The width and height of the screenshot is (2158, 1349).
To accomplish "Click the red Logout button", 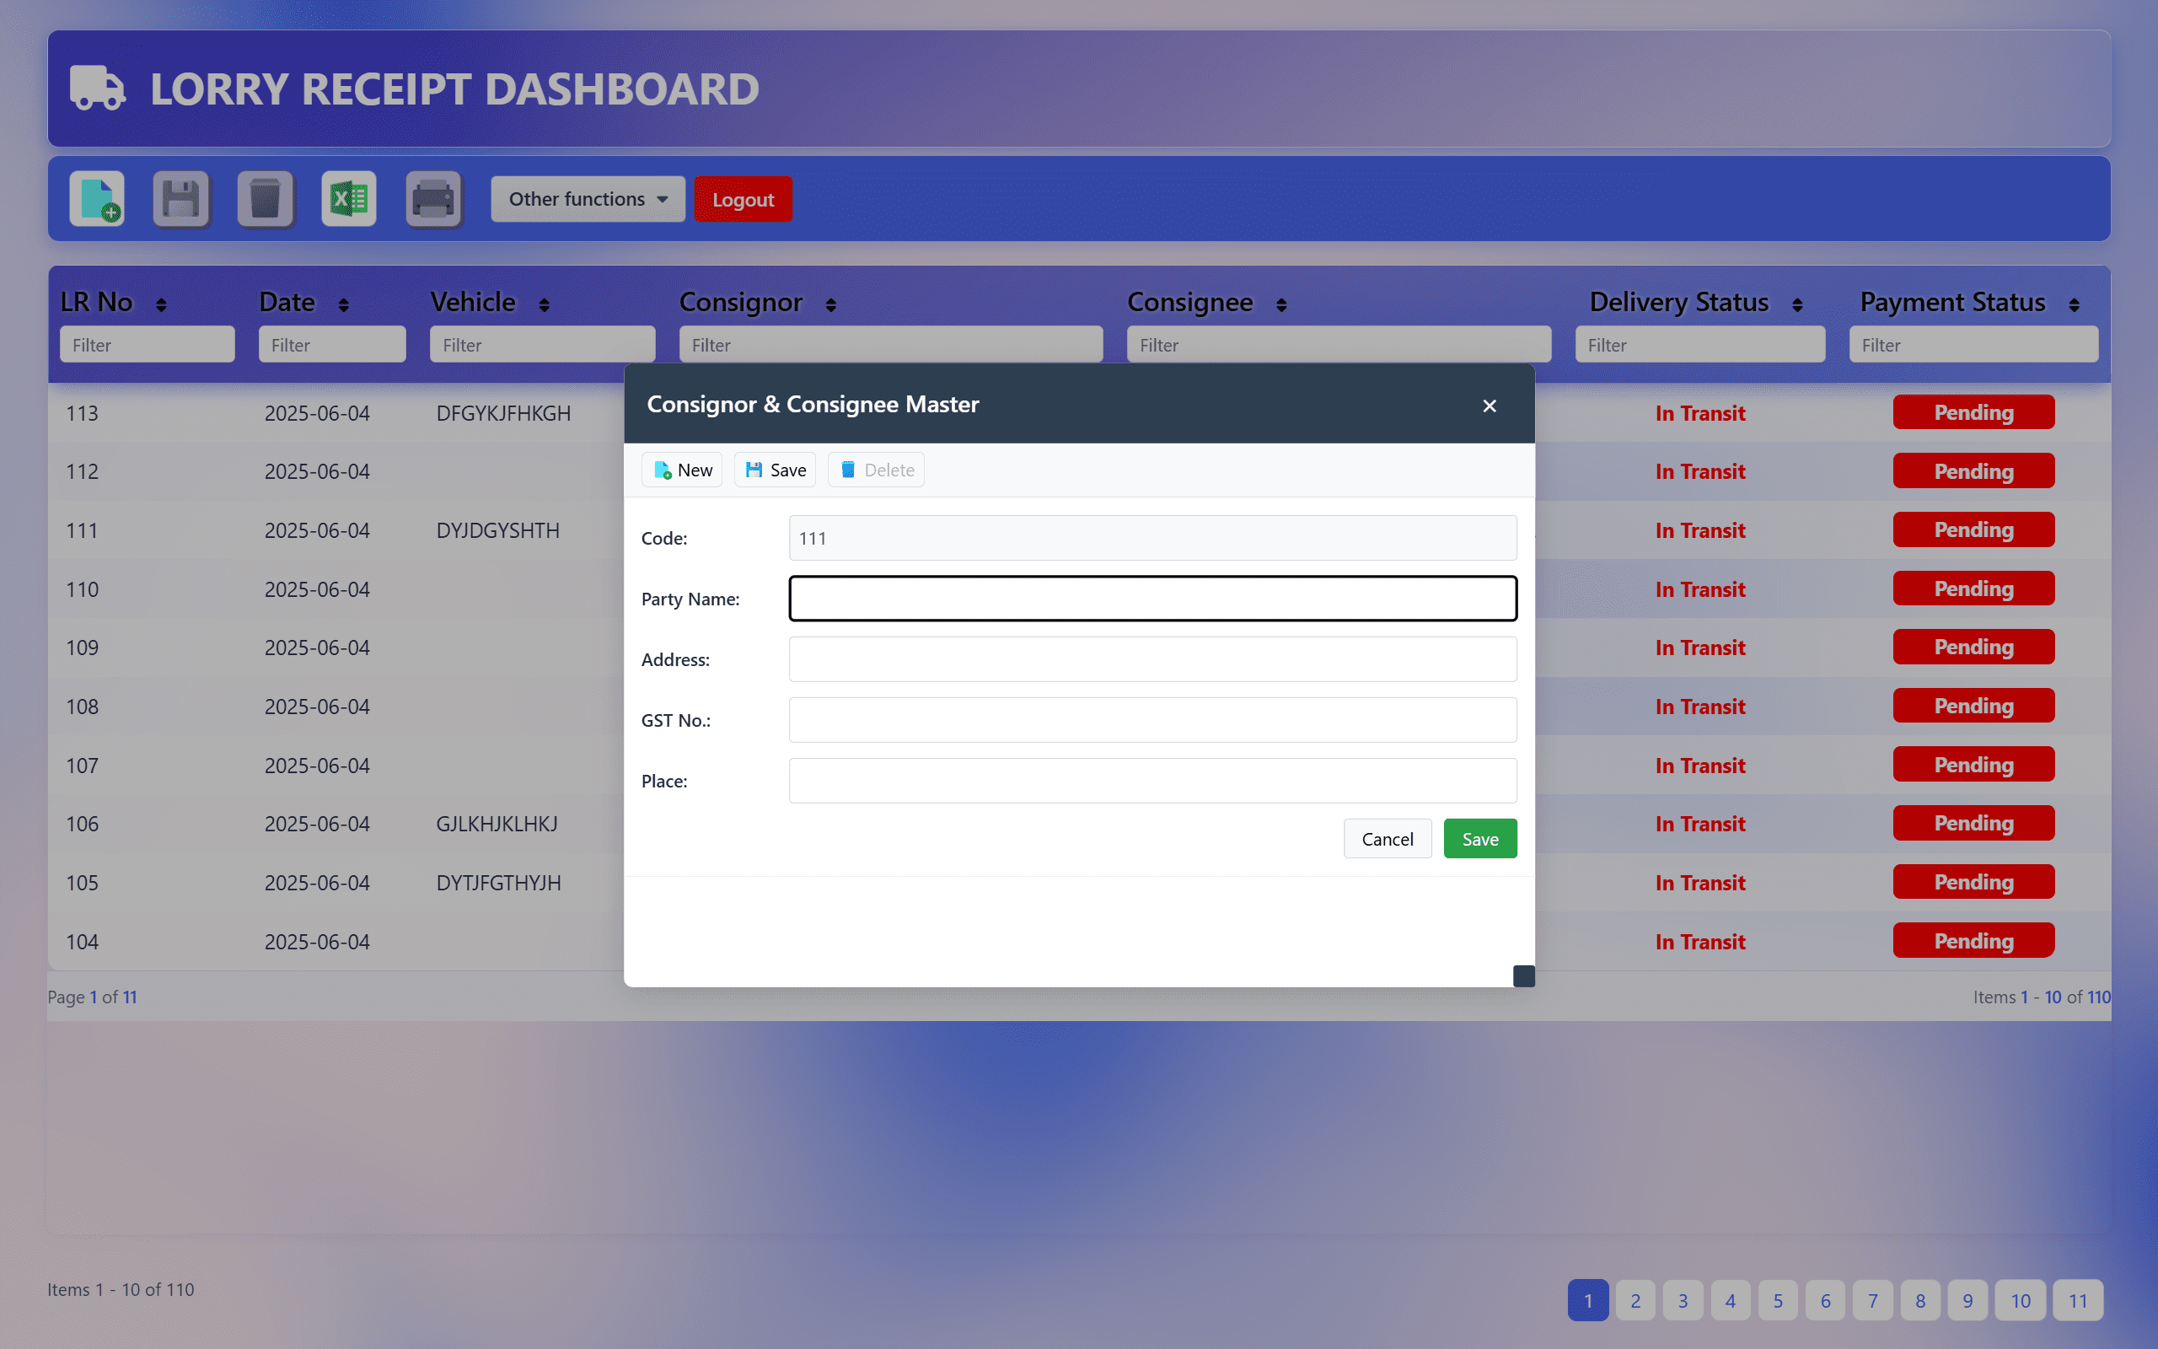I will (742, 200).
